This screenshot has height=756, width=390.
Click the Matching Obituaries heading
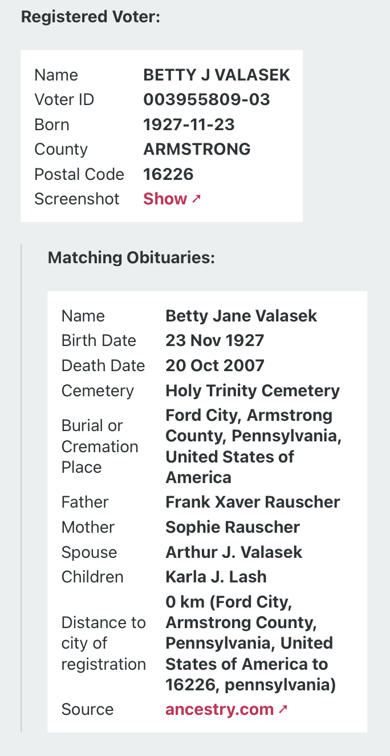[x=131, y=258]
